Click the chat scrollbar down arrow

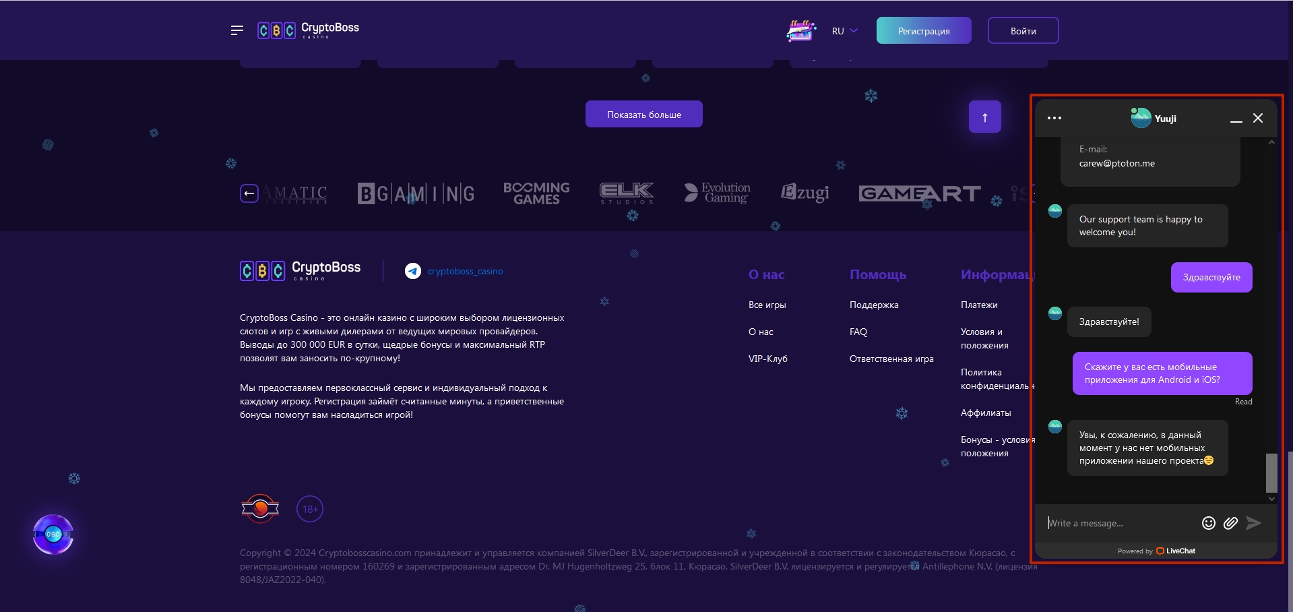pos(1271,499)
